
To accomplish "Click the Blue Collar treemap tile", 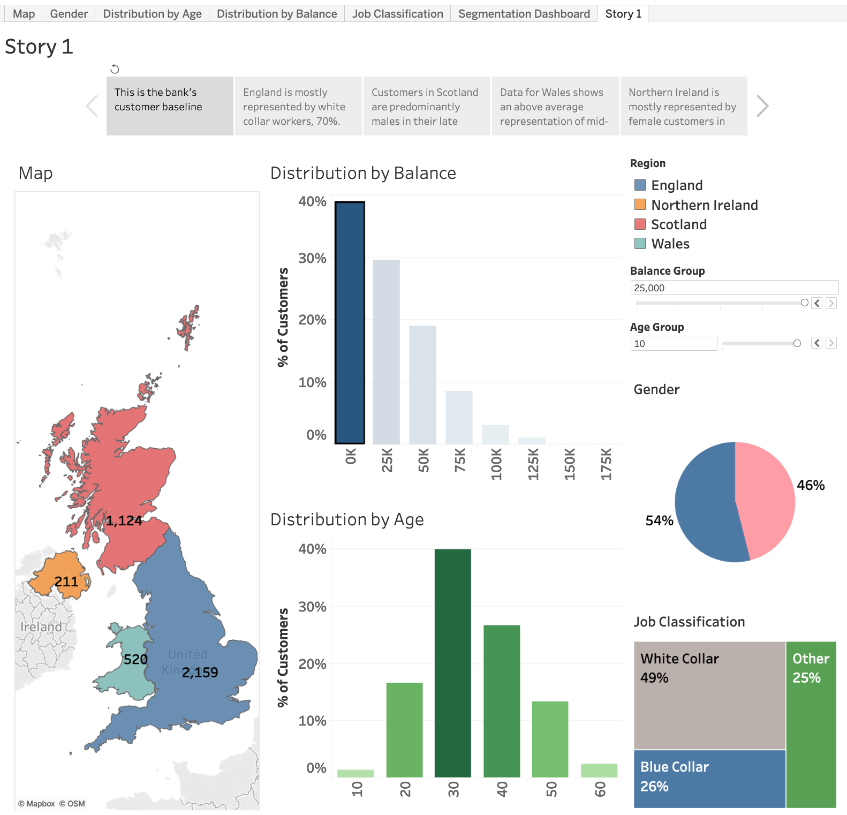I will (x=709, y=778).
